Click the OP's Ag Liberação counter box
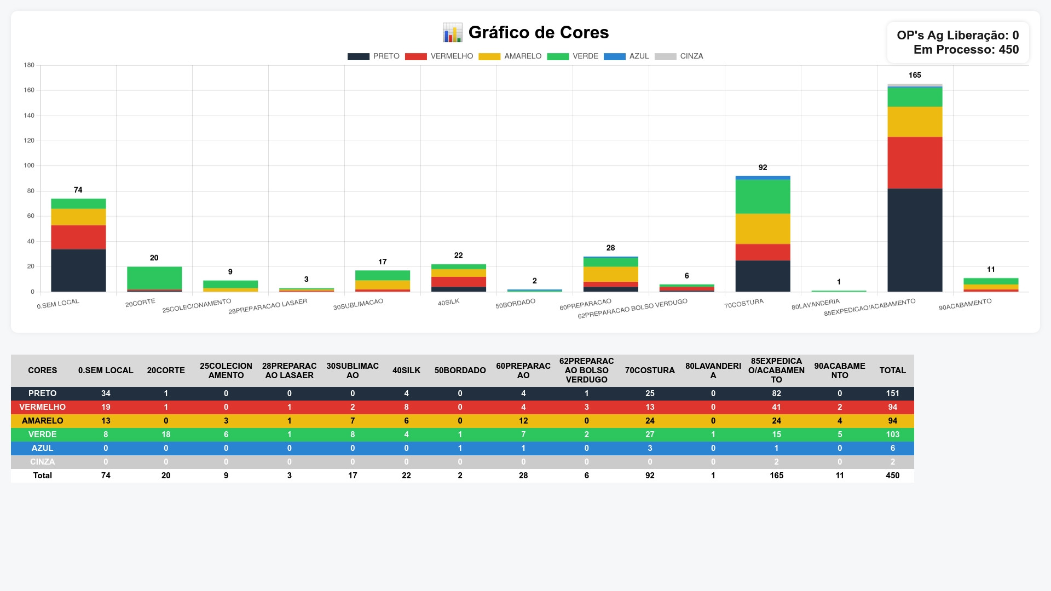The height and width of the screenshot is (591, 1051). pyautogui.click(x=957, y=36)
